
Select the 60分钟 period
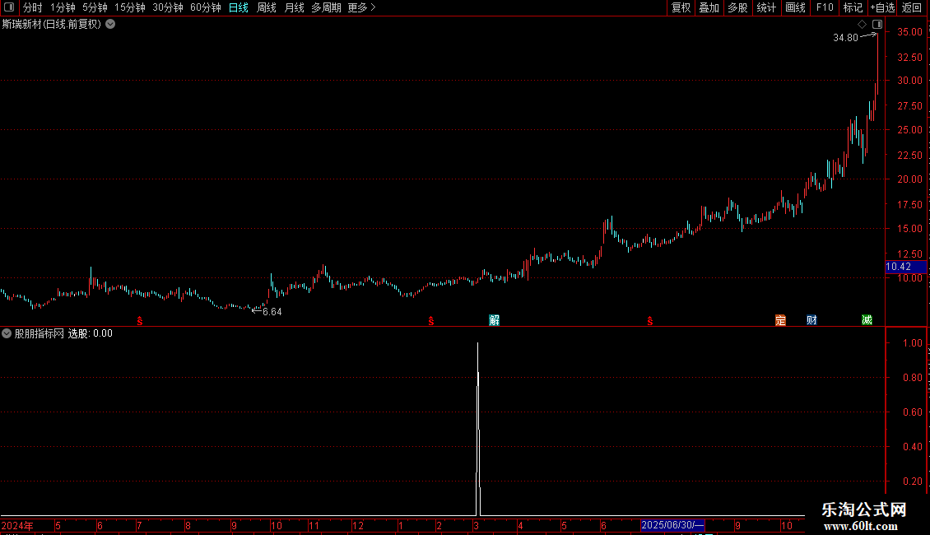(x=206, y=7)
